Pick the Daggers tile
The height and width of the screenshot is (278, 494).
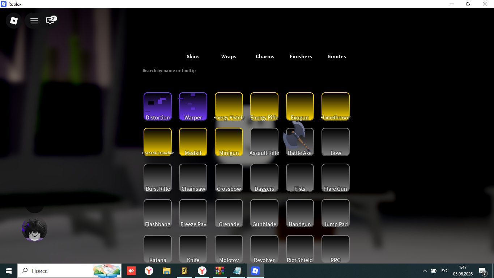pyautogui.click(x=264, y=178)
